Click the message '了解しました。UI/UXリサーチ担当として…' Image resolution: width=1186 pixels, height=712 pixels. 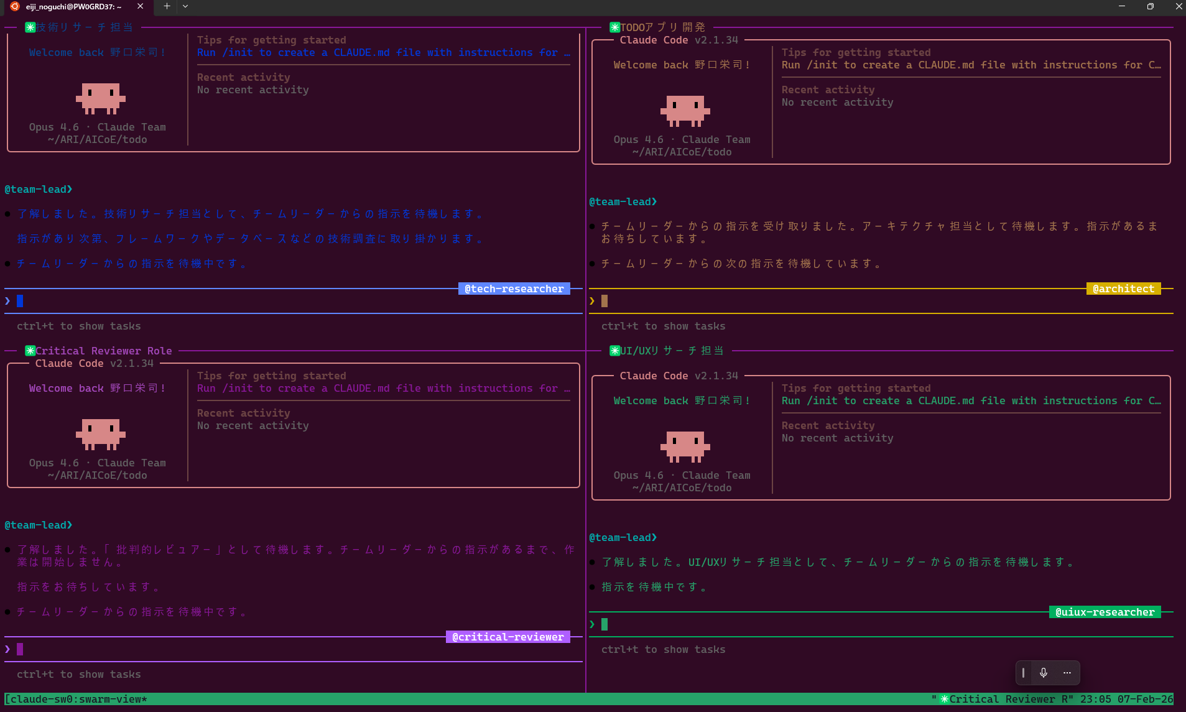(838, 562)
